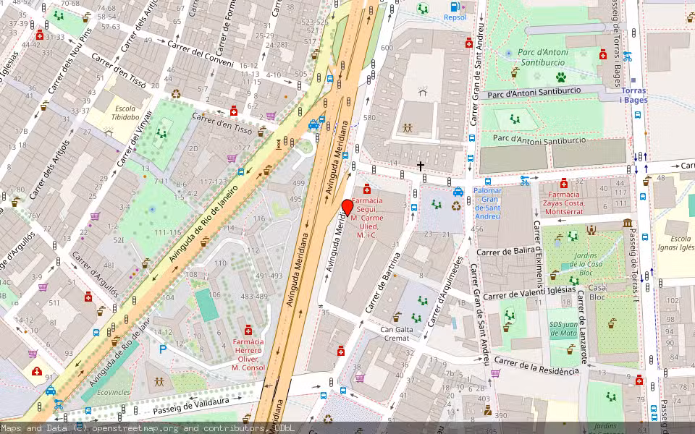
Task: Click the Farmàcia Herrero Oliver, M. Consol label
Action: coord(248,354)
